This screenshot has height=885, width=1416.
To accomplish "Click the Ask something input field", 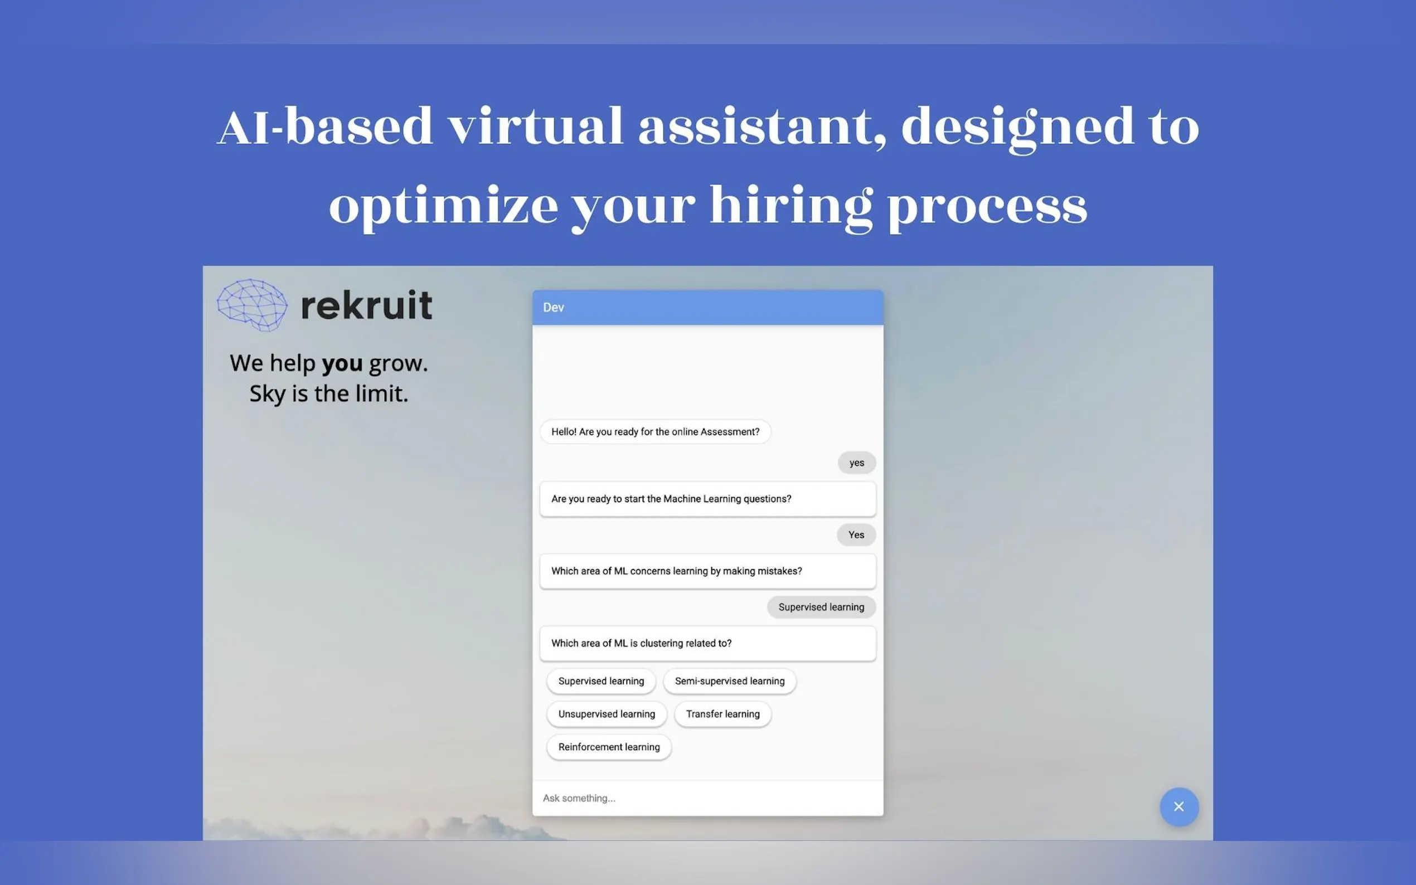I will click(707, 798).
